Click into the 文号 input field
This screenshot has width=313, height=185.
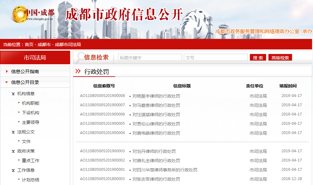point(216,57)
